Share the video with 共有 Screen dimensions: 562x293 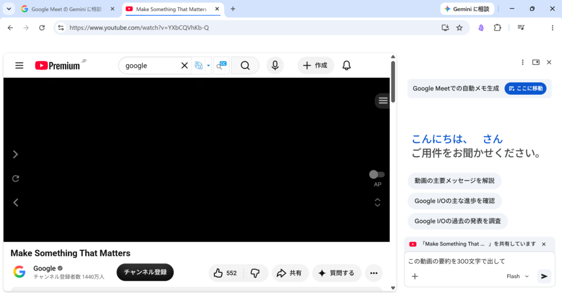point(290,273)
